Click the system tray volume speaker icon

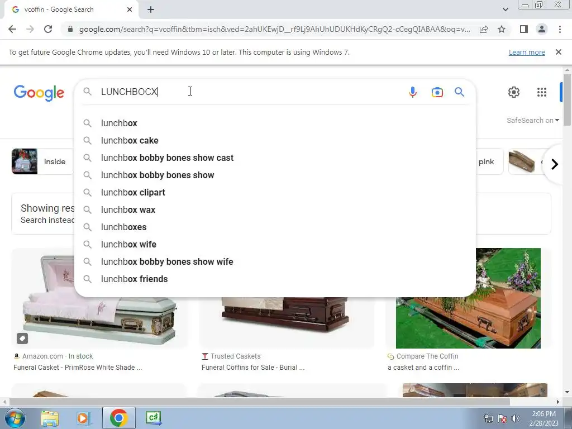tap(516, 418)
